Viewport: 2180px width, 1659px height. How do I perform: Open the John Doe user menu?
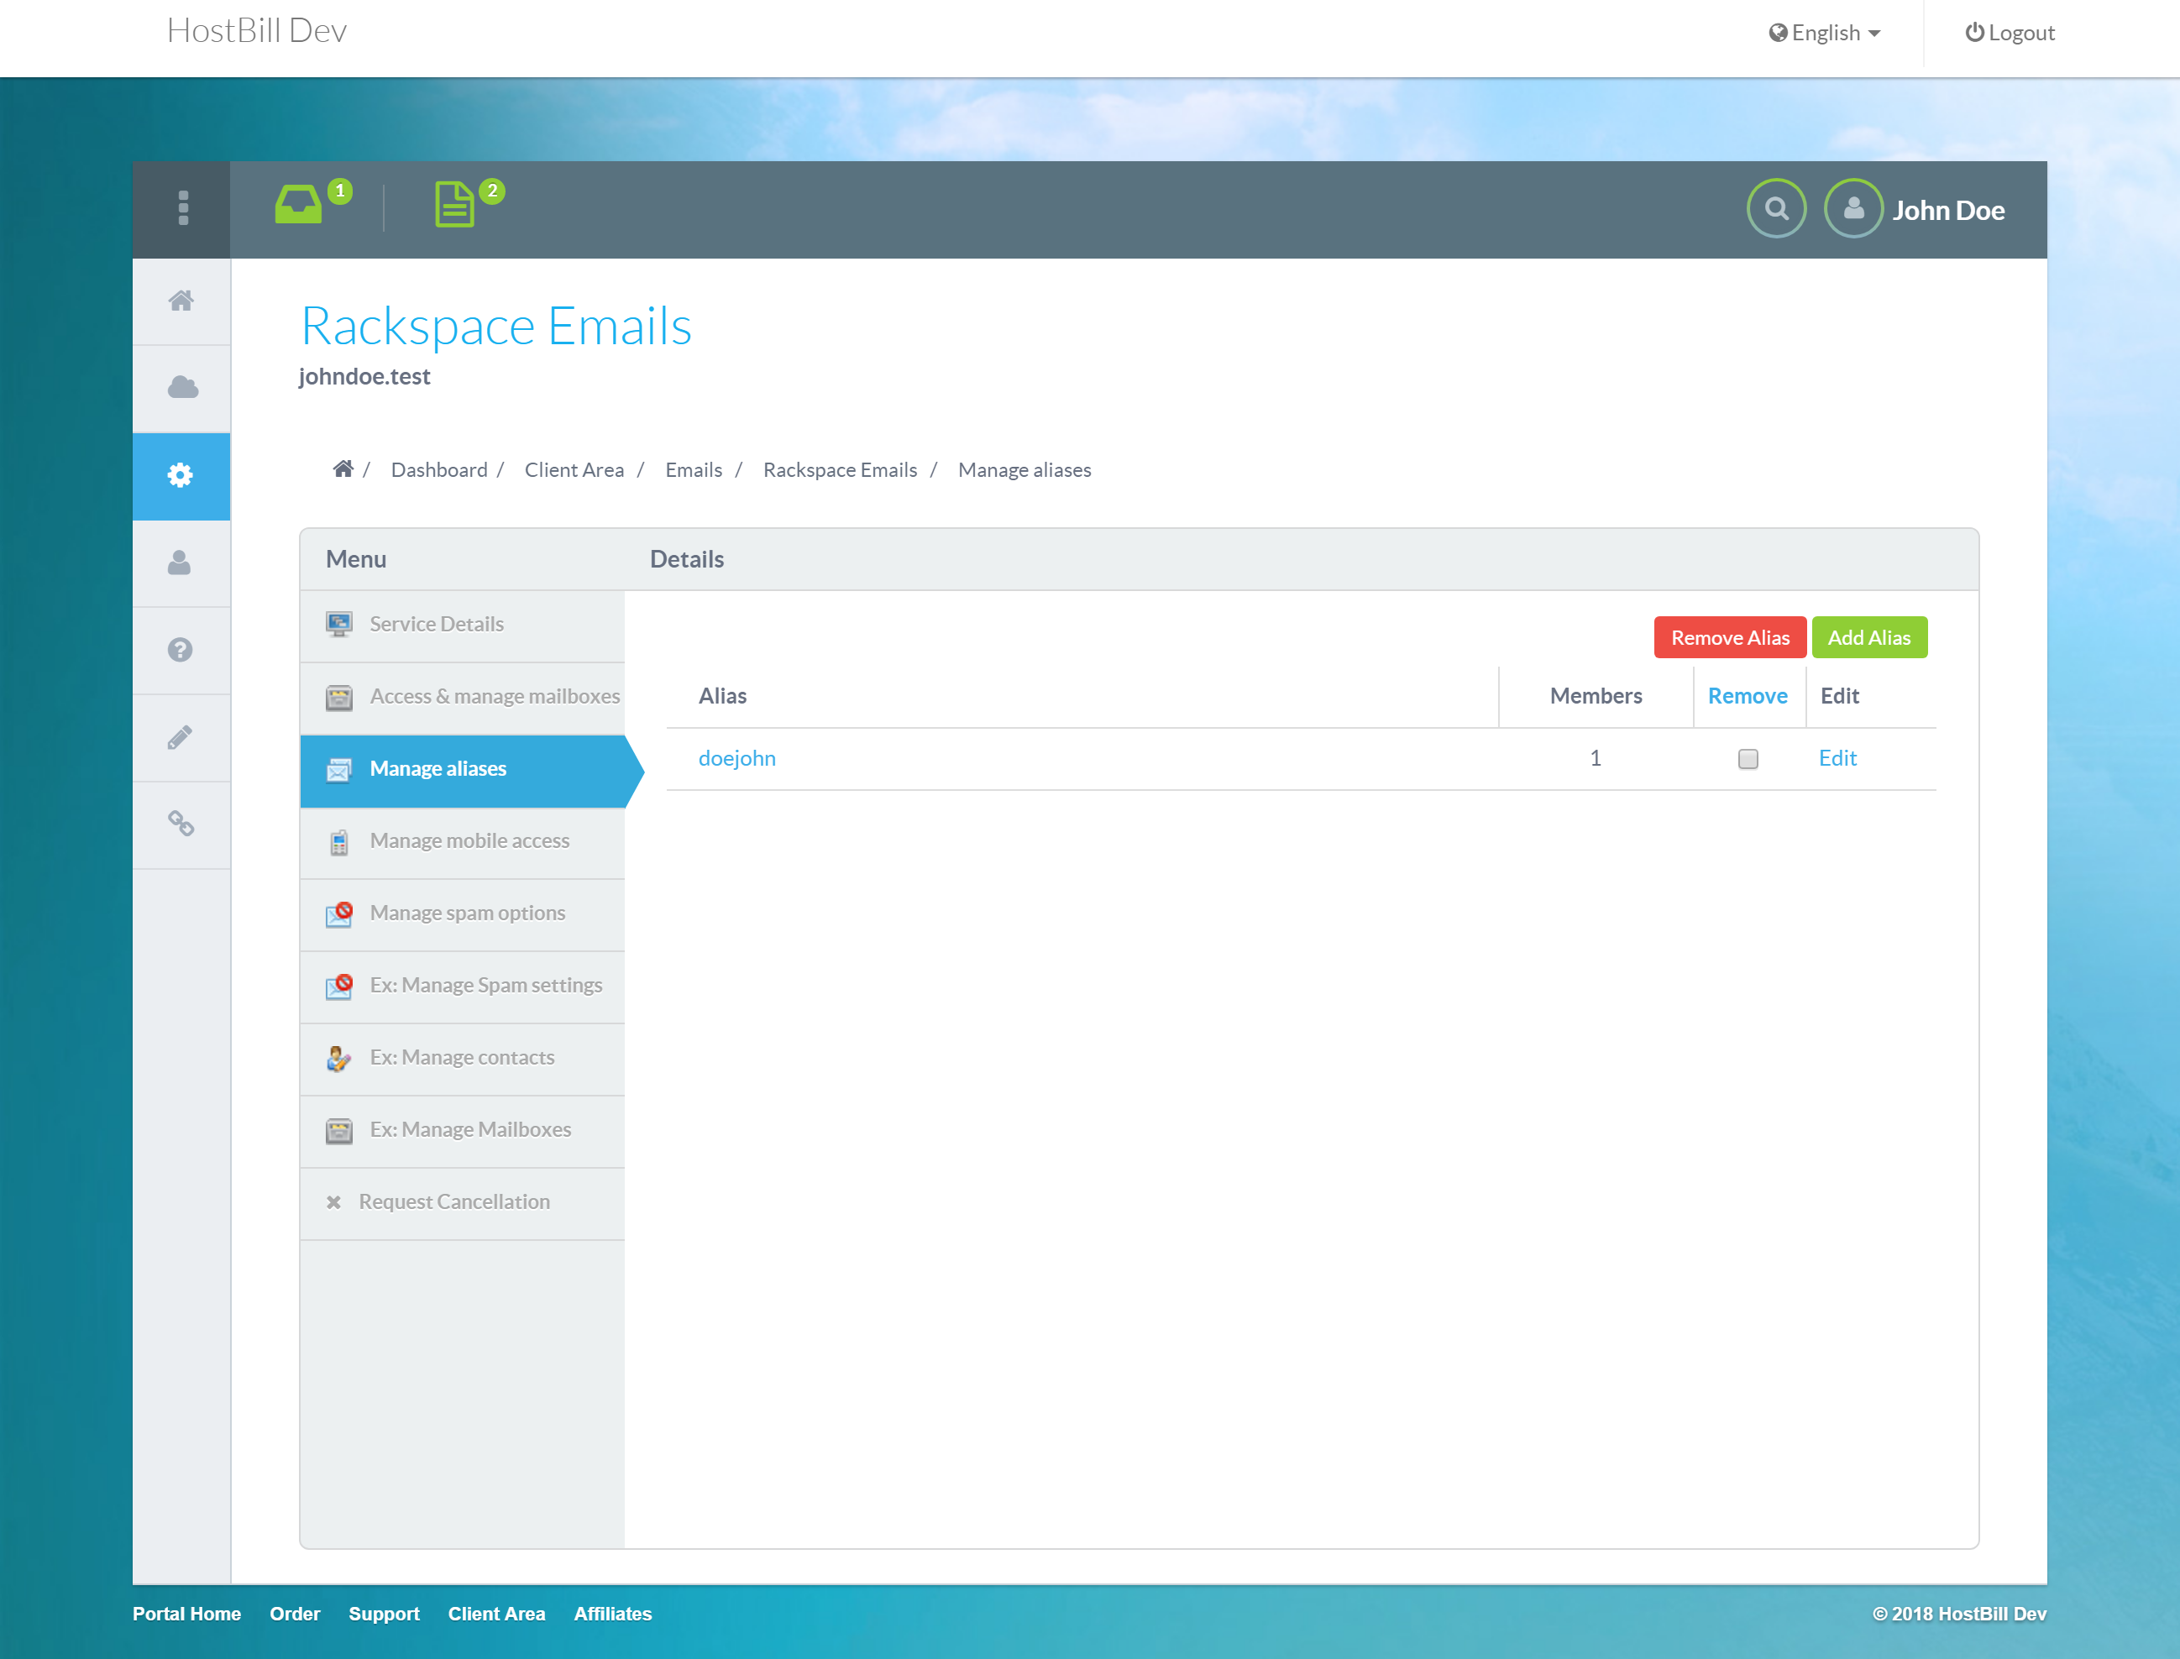point(1948,211)
